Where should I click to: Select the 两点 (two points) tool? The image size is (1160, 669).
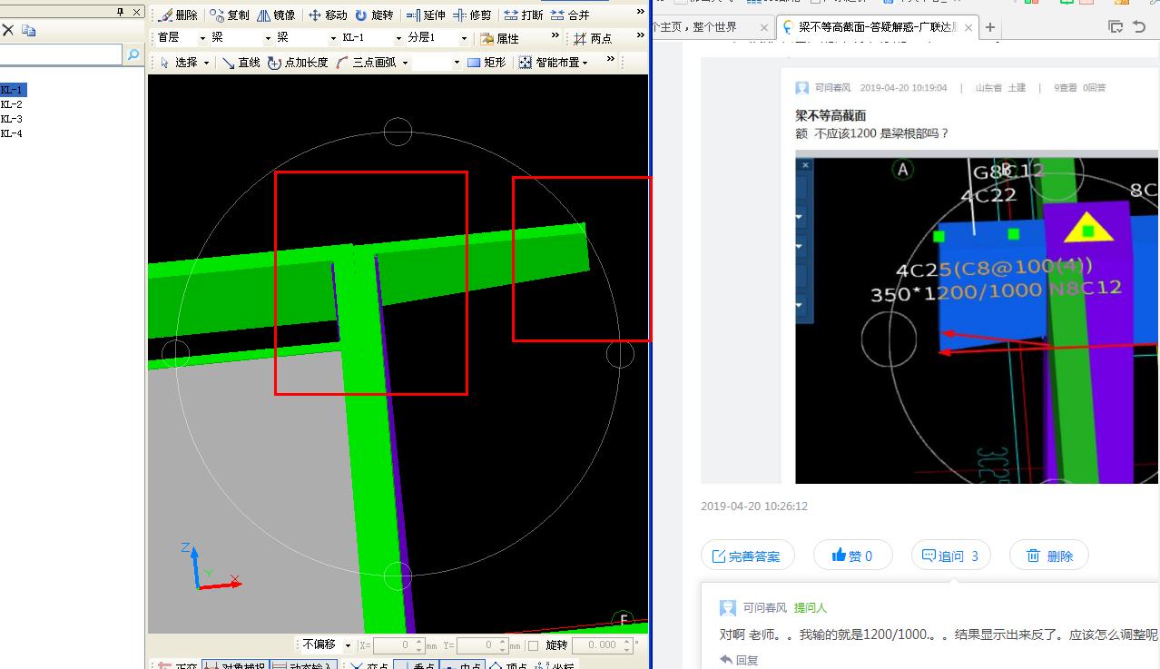pyautogui.click(x=593, y=38)
